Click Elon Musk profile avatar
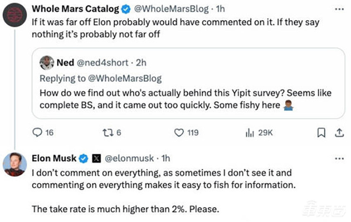This screenshot has height=222, width=351. (15, 164)
